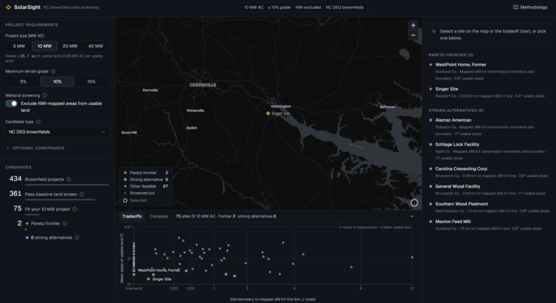Click General Wood Facility blue dot icon

click(430, 186)
